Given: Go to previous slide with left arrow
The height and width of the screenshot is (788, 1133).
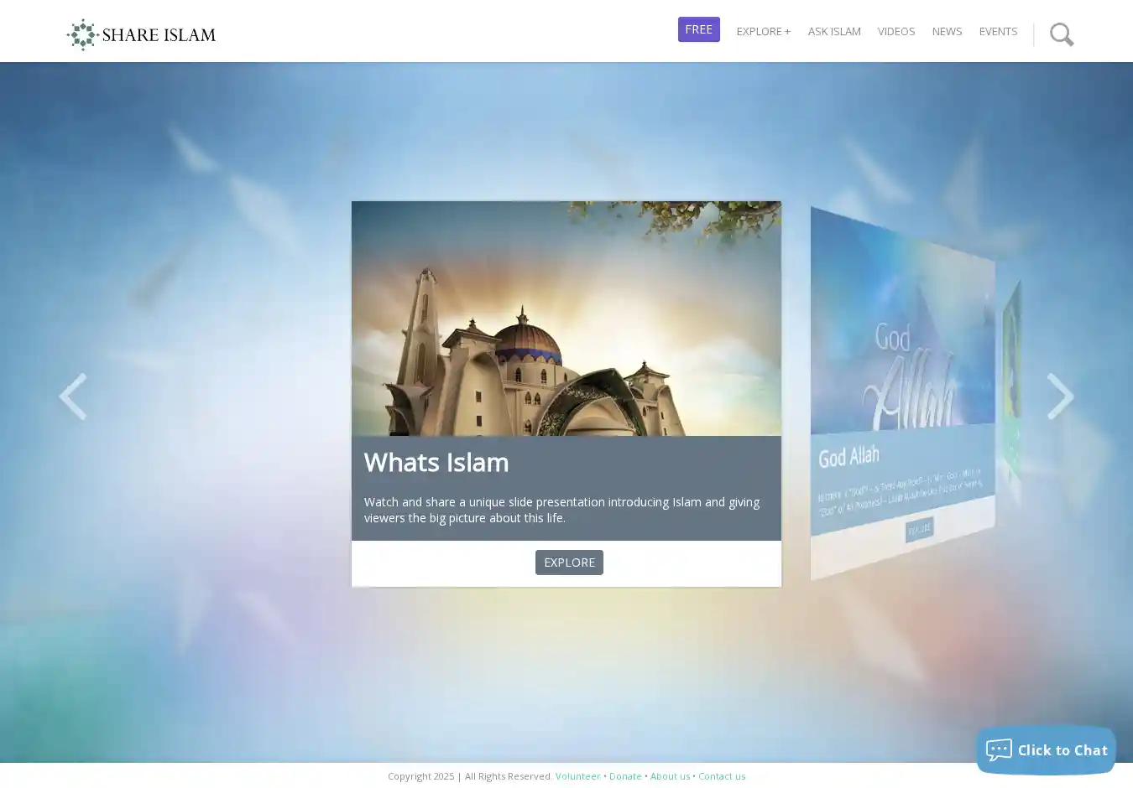Looking at the screenshot, I should (73, 396).
